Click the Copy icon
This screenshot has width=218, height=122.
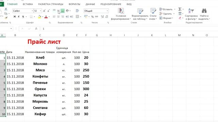(x=6, y=14)
